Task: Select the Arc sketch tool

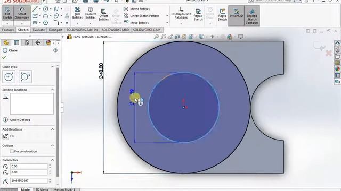Action: 45,16
